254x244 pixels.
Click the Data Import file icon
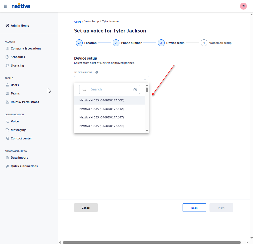[7, 158]
